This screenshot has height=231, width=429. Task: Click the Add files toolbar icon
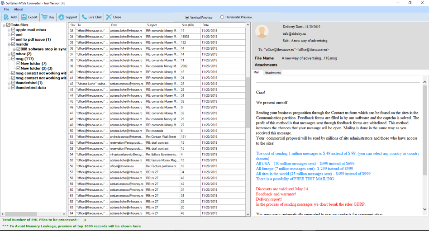(x=6, y=17)
